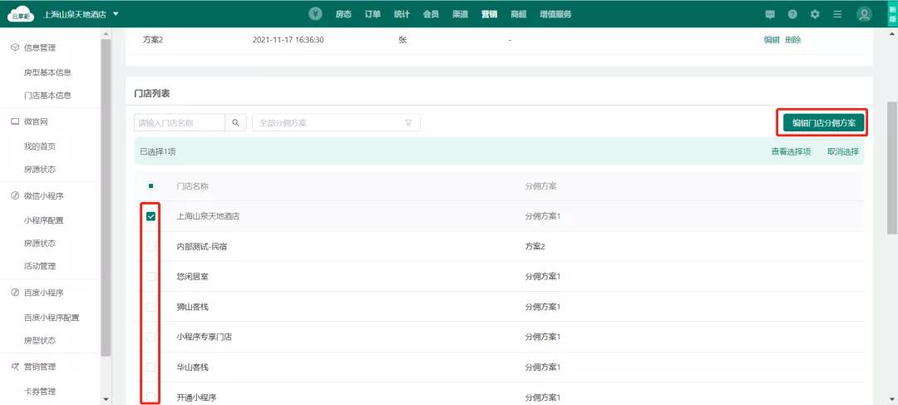Open the messages chat icon
Viewport: 898px width, 405px height.
click(770, 14)
